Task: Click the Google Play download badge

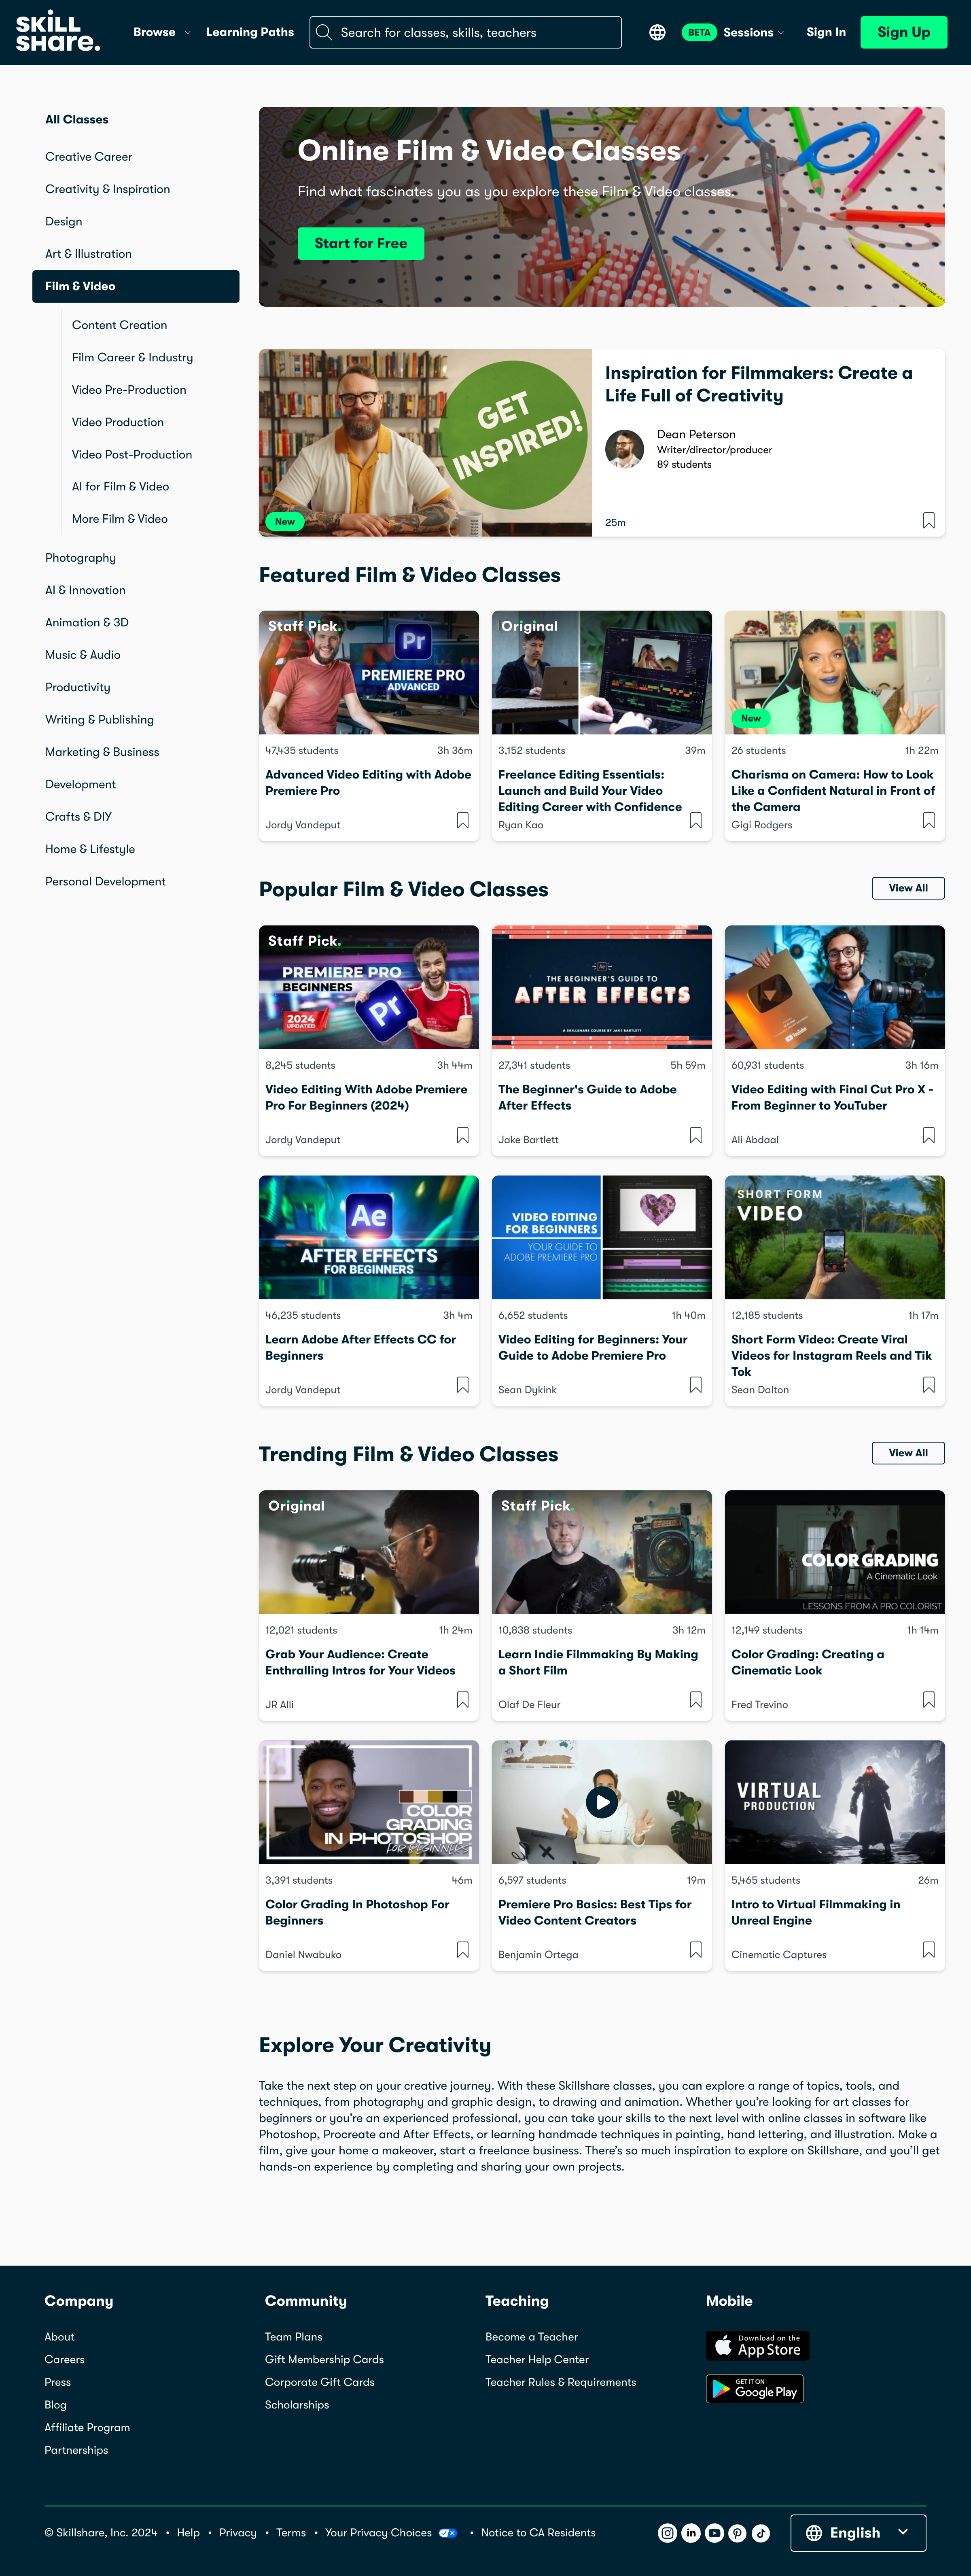Action: [755, 2389]
